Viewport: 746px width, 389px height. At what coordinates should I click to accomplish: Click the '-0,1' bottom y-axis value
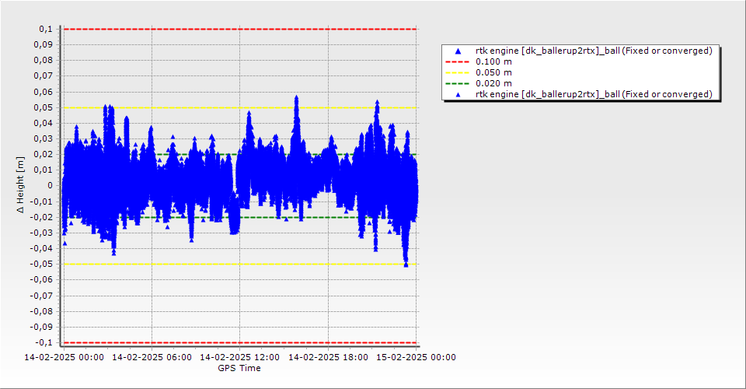[44, 342]
